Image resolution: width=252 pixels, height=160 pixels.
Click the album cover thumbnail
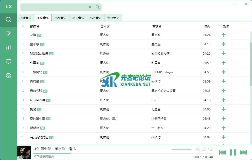click(24, 153)
